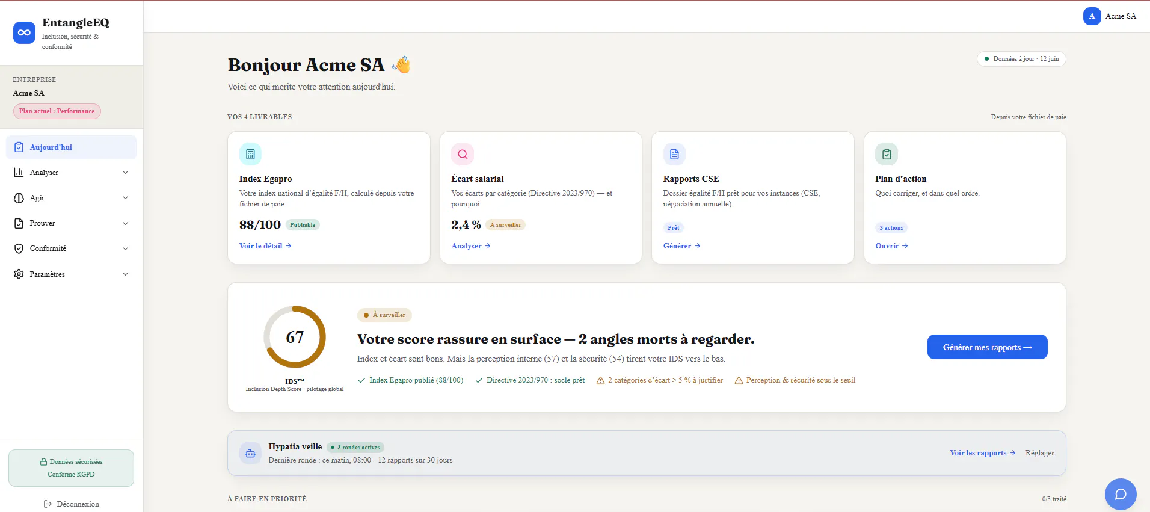This screenshot has height=512, width=1150.
Task: Click Ouvrir link on Plan d'action card
Action: point(891,246)
